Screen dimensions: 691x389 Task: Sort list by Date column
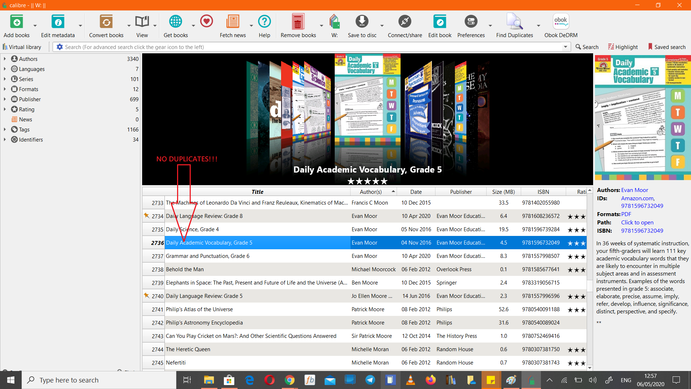[x=416, y=192]
